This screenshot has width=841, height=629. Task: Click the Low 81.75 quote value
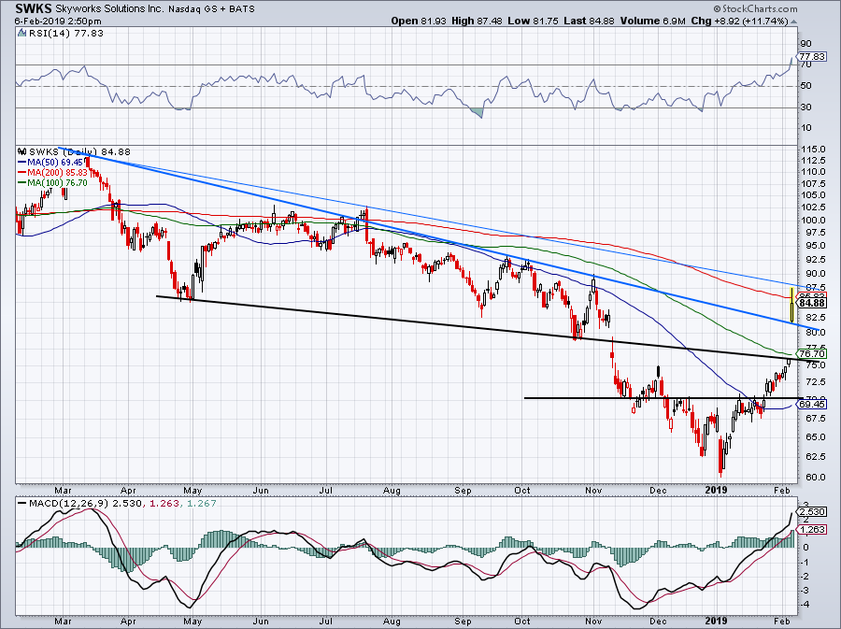(x=533, y=21)
